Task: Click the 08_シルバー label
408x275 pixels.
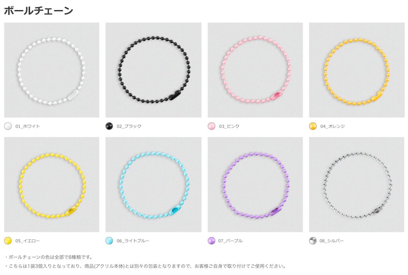Action: (x=331, y=241)
